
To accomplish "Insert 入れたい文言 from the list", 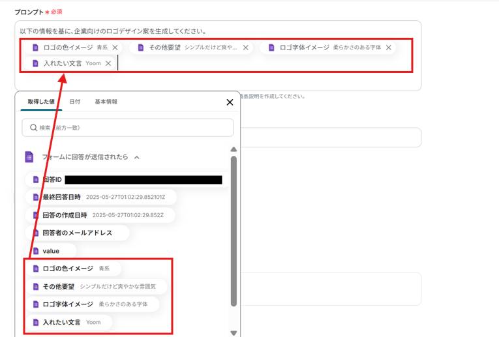I will [x=68, y=322].
